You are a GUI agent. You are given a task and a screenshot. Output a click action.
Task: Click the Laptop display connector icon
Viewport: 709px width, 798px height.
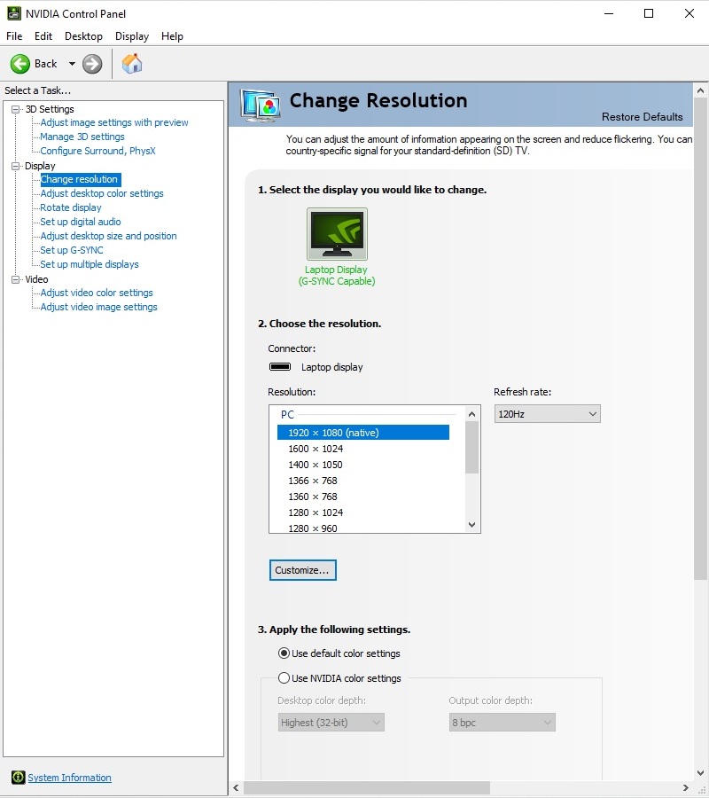(x=280, y=367)
